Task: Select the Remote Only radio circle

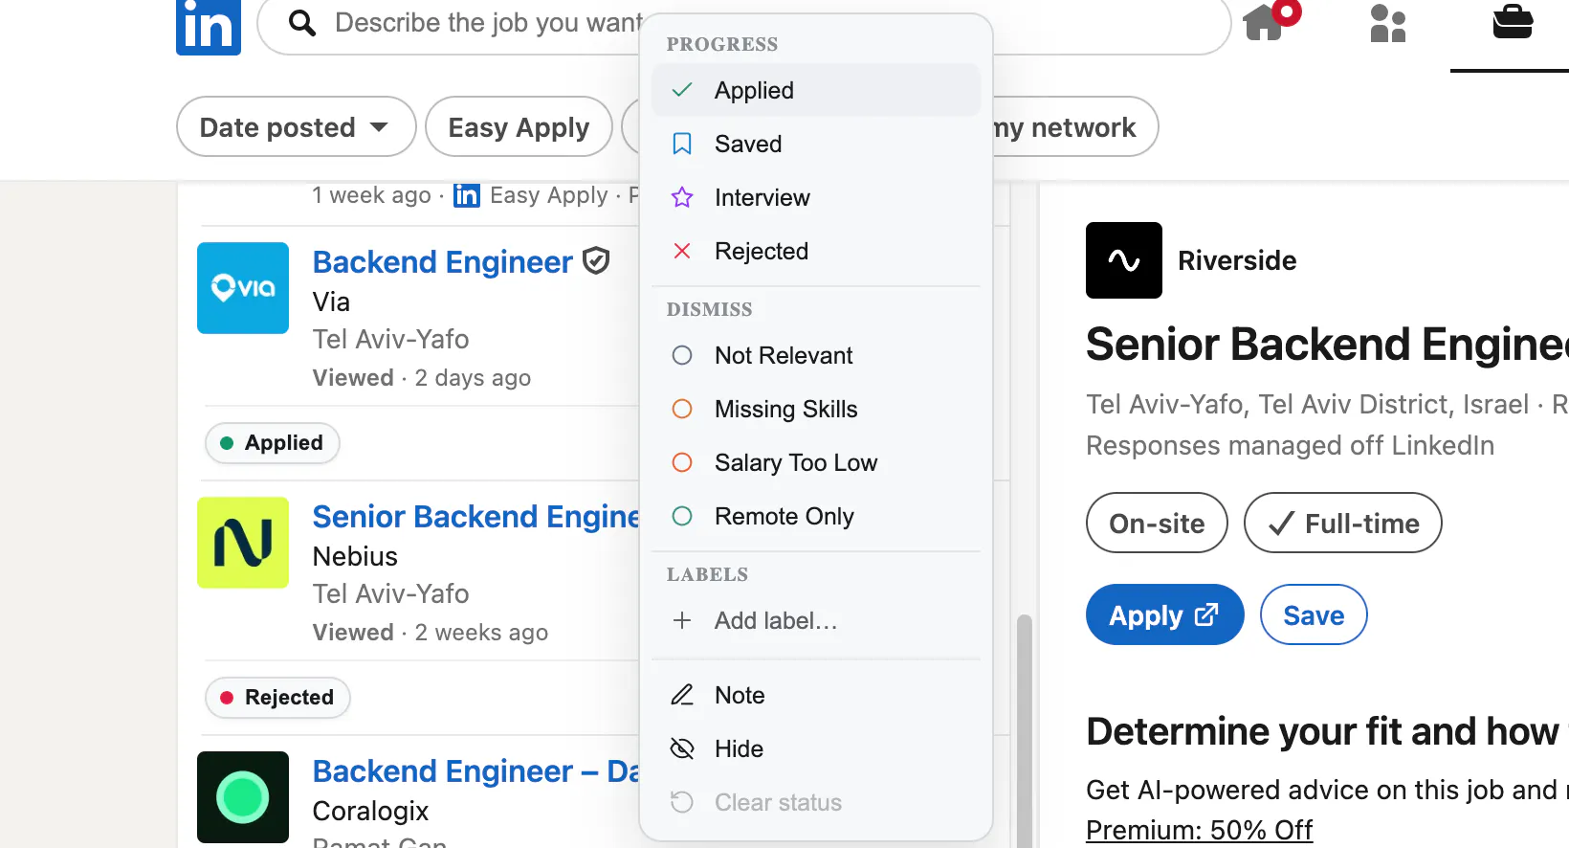Action: 682,516
